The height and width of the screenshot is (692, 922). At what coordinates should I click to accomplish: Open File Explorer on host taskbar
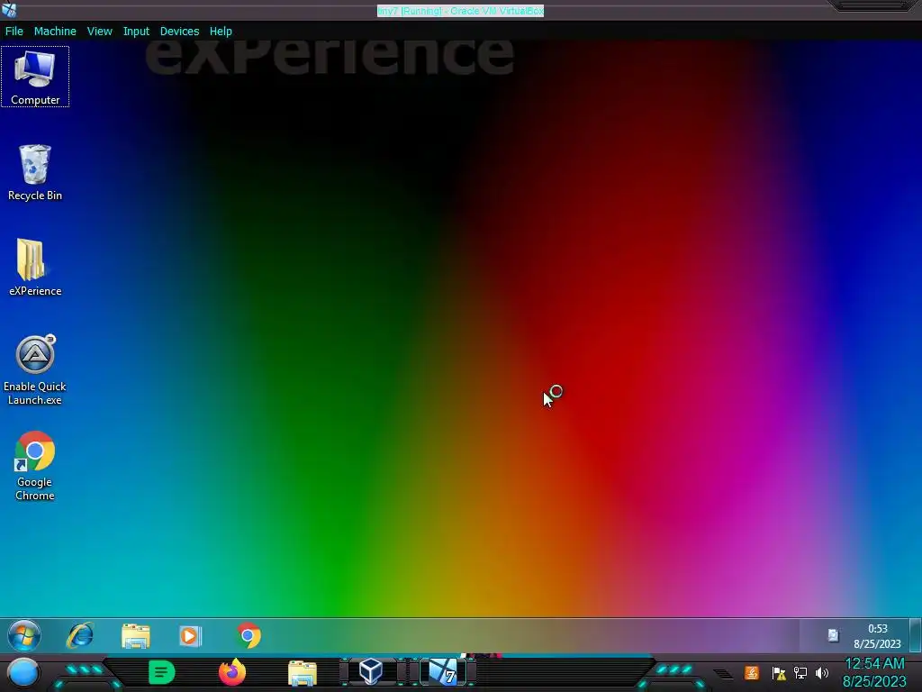[x=303, y=672]
